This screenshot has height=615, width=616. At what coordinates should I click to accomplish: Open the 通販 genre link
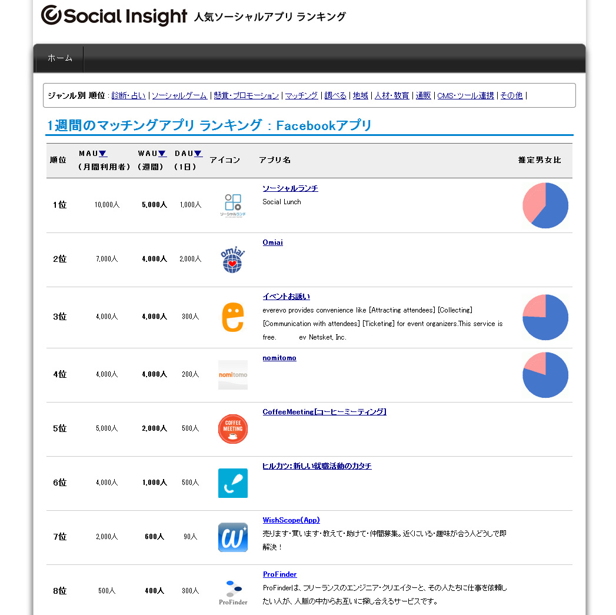[x=423, y=95]
